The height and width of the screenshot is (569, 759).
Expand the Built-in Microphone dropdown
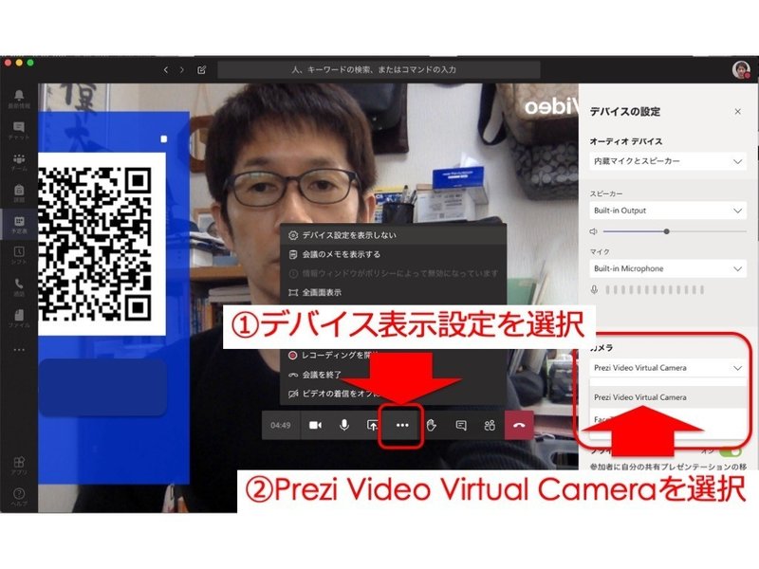point(668,268)
